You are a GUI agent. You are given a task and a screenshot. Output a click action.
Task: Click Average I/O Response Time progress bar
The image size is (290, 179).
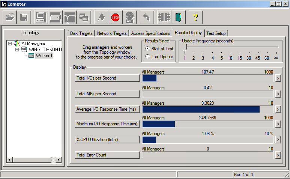tap(207, 109)
